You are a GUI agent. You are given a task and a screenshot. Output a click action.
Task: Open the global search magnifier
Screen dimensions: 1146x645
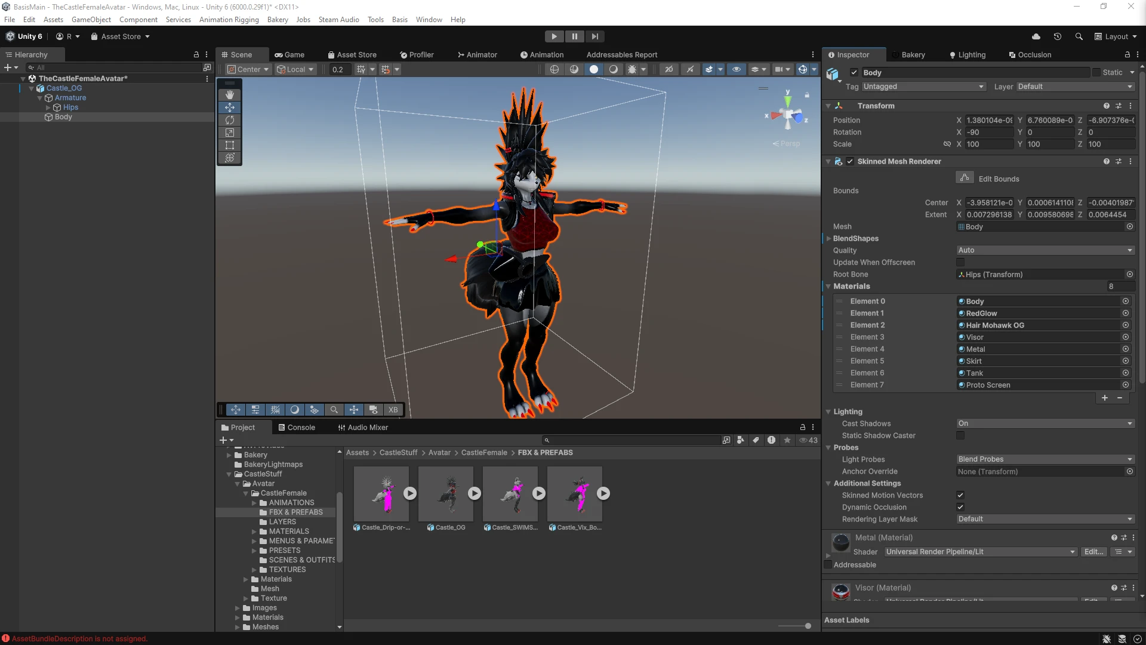[x=1079, y=36]
